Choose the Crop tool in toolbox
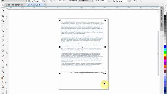Image resolution: width=167 pixels, height=94 pixels. pyautogui.click(x=3, y=16)
